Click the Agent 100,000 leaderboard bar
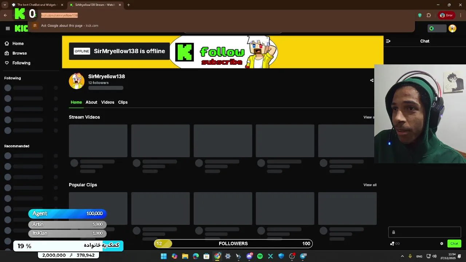Viewport: 466px width, 262px height. click(67, 214)
